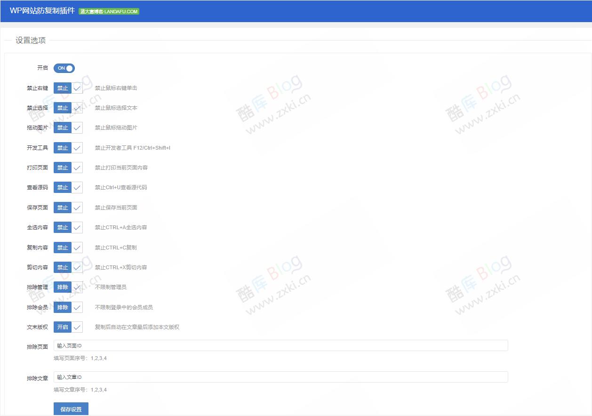592x416 pixels.
Task: Toggle the 禁止选择 text selection block
Action: (68, 108)
